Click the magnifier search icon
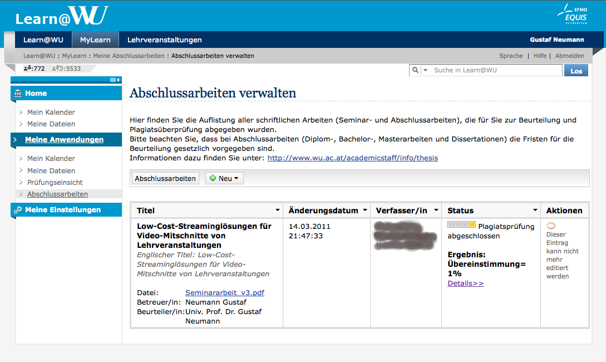Image resolution: width=606 pixels, height=362 pixels. (x=415, y=70)
